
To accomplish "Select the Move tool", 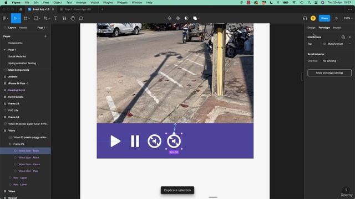I will coord(15,18).
